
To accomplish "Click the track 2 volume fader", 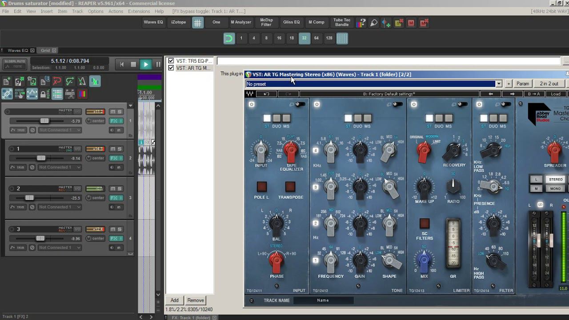I will (29, 198).
